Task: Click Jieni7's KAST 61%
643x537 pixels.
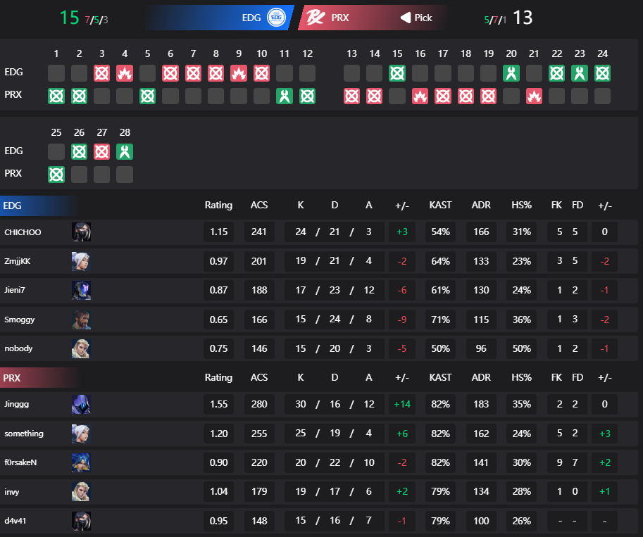Action: [x=440, y=290]
